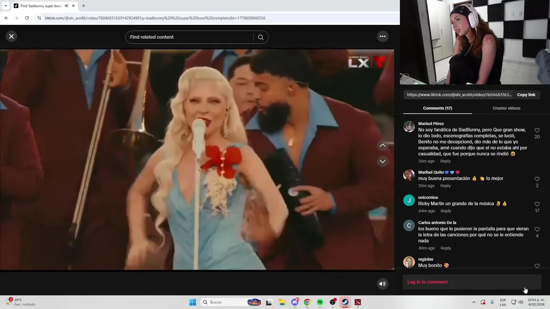Click the update sync tray icon
The width and height of the screenshot is (550, 309).
pos(483,302)
